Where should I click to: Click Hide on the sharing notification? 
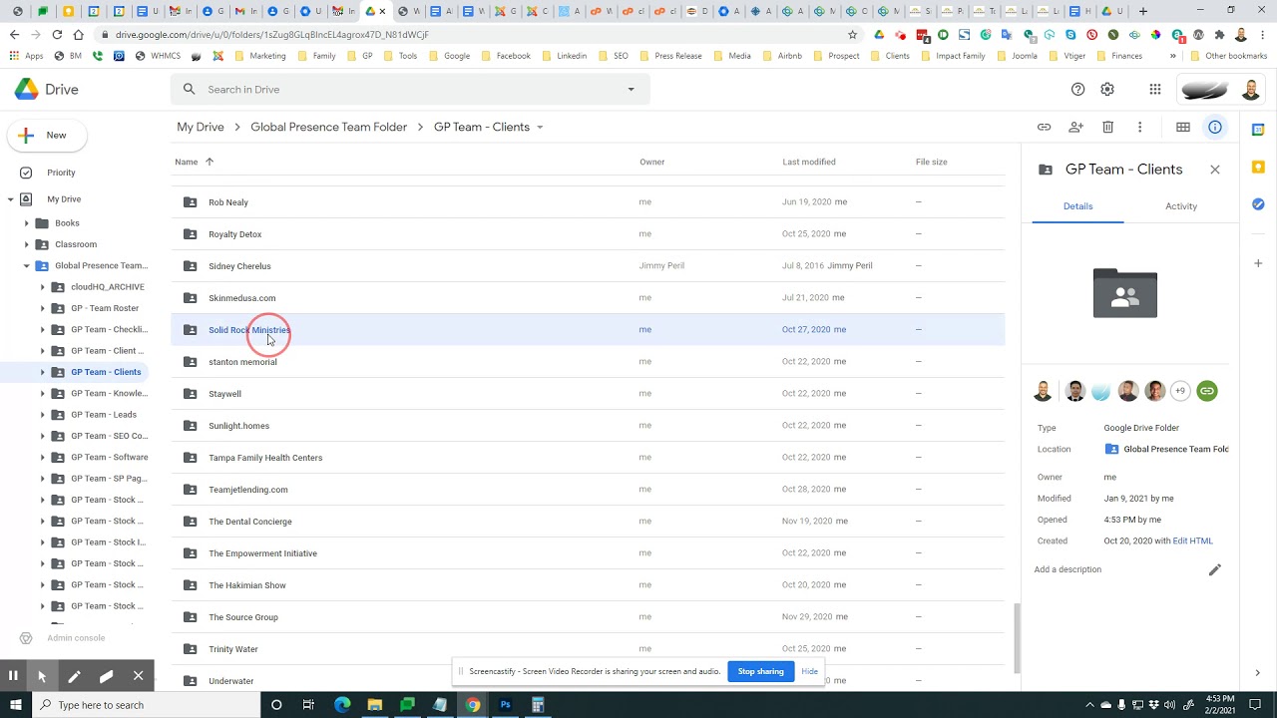(x=809, y=671)
